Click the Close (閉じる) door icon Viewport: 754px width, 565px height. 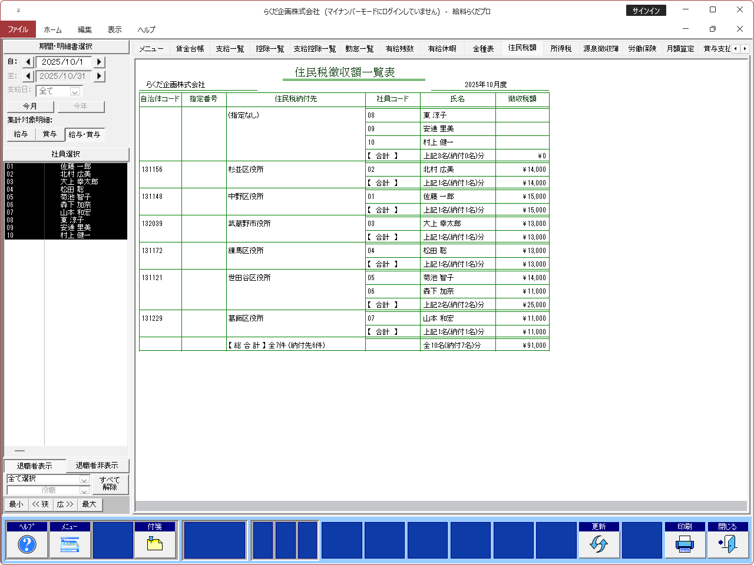point(727,544)
